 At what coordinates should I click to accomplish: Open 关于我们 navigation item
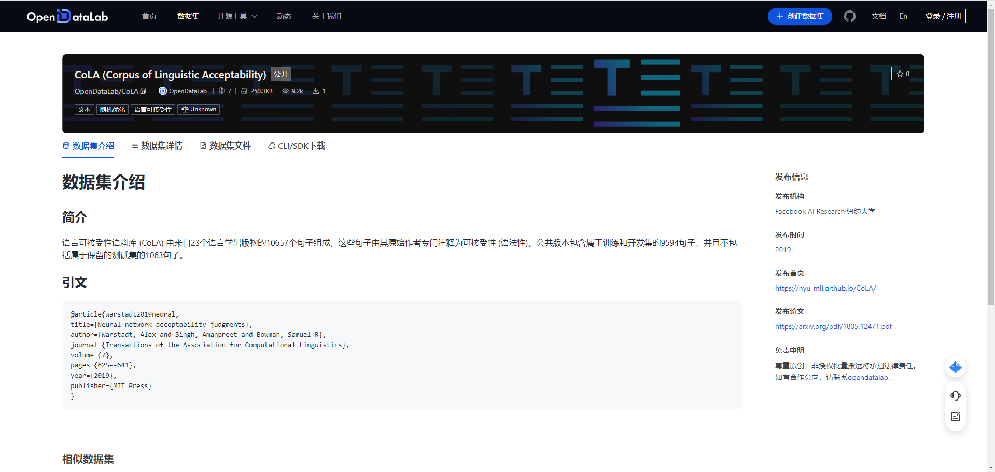point(326,16)
